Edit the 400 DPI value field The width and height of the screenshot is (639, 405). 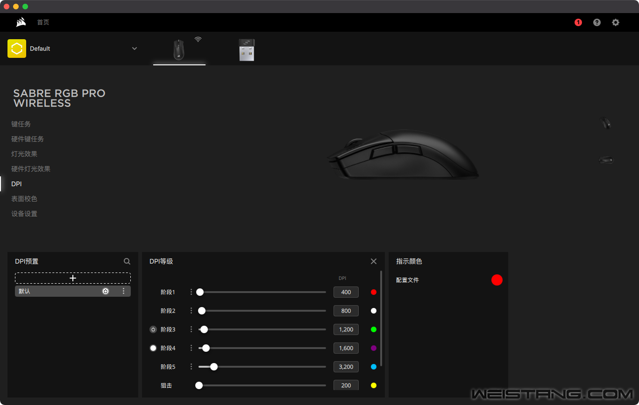click(346, 292)
